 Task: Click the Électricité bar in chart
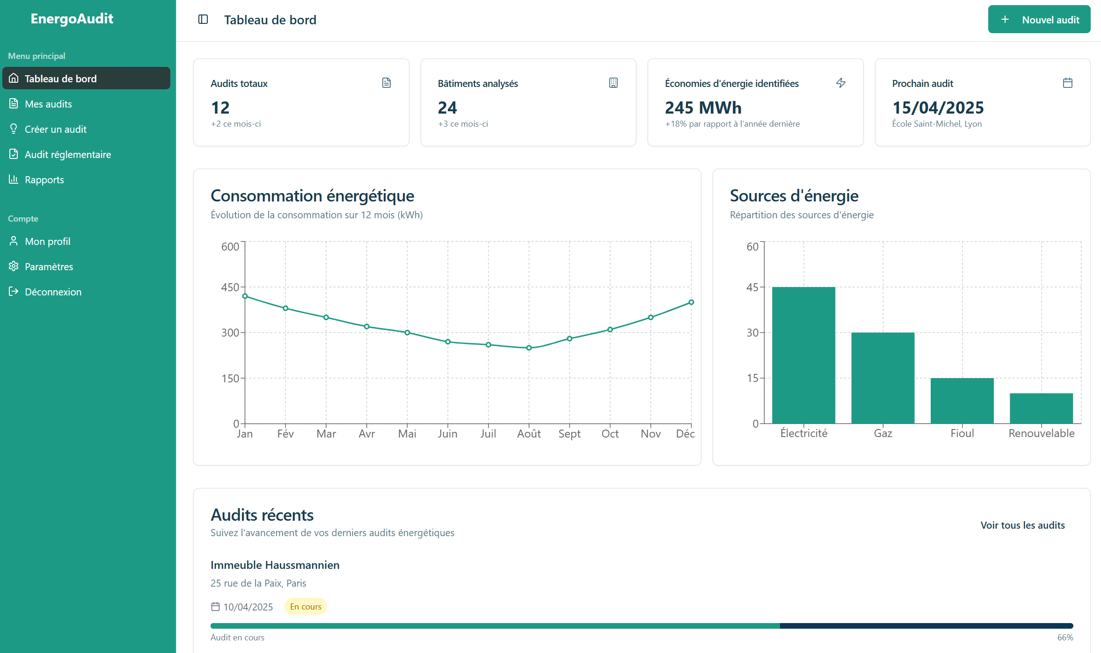(x=803, y=355)
